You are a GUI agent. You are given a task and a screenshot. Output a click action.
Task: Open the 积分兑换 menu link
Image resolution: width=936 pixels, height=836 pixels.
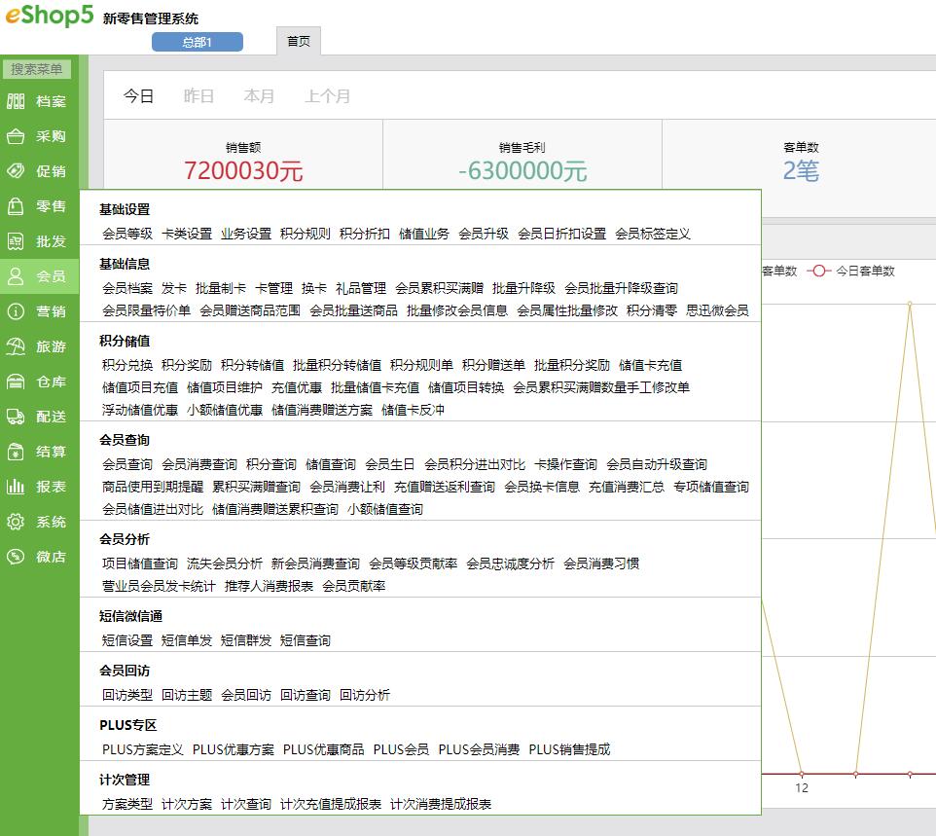pyautogui.click(x=127, y=366)
